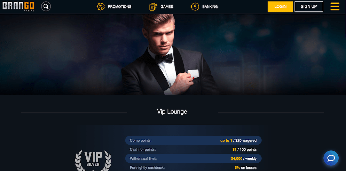Select the Fortnightly cashback row
The height and width of the screenshot is (171, 346).
pos(193,168)
